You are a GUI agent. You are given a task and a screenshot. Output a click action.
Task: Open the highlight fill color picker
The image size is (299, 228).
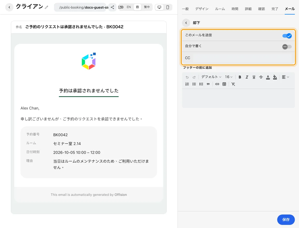pyautogui.click(x=275, y=77)
